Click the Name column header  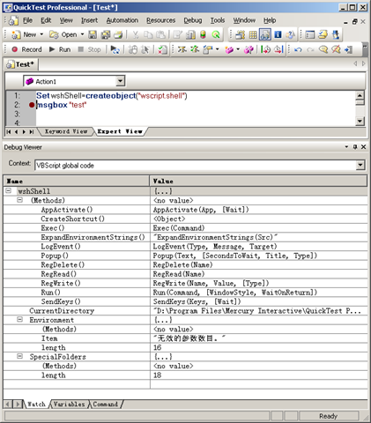point(77,181)
